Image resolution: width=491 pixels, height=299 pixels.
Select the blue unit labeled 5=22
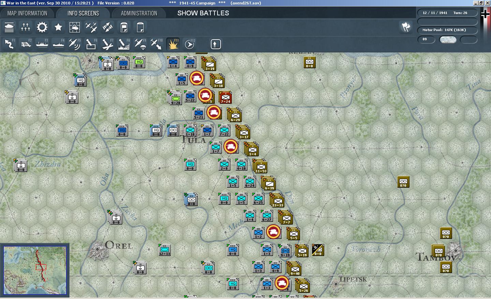[190, 97]
